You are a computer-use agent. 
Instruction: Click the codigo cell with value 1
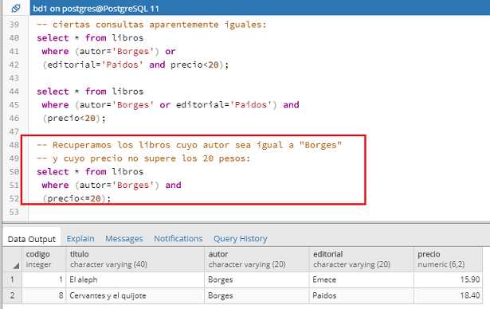[44, 280]
